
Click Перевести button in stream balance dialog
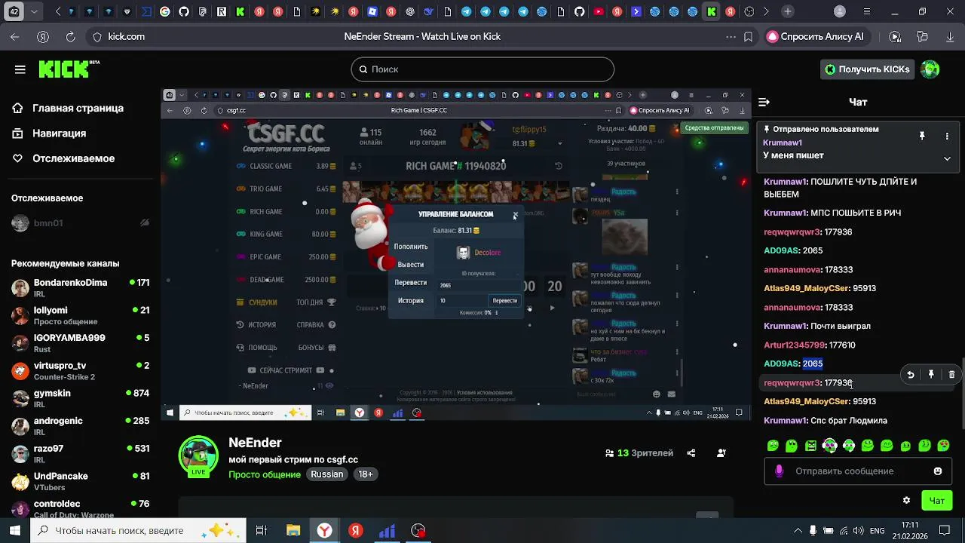pyautogui.click(x=504, y=300)
